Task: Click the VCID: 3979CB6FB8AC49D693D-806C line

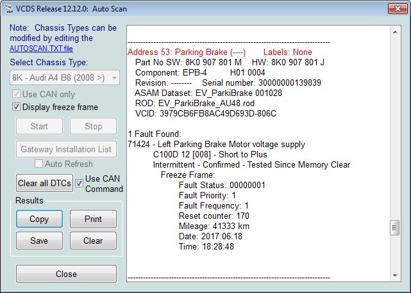Action: pyautogui.click(x=205, y=113)
